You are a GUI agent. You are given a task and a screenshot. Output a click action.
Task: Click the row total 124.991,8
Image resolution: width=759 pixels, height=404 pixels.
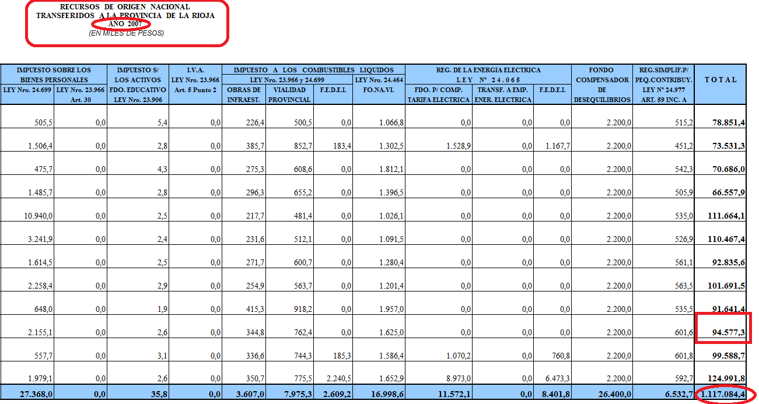click(723, 379)
